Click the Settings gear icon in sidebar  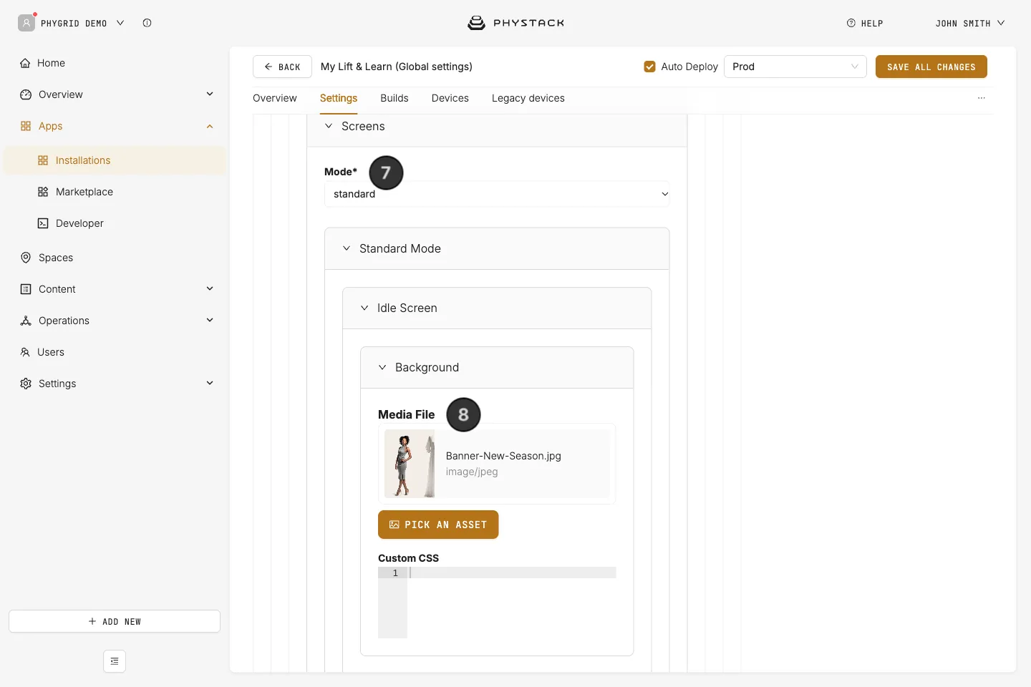26,384
